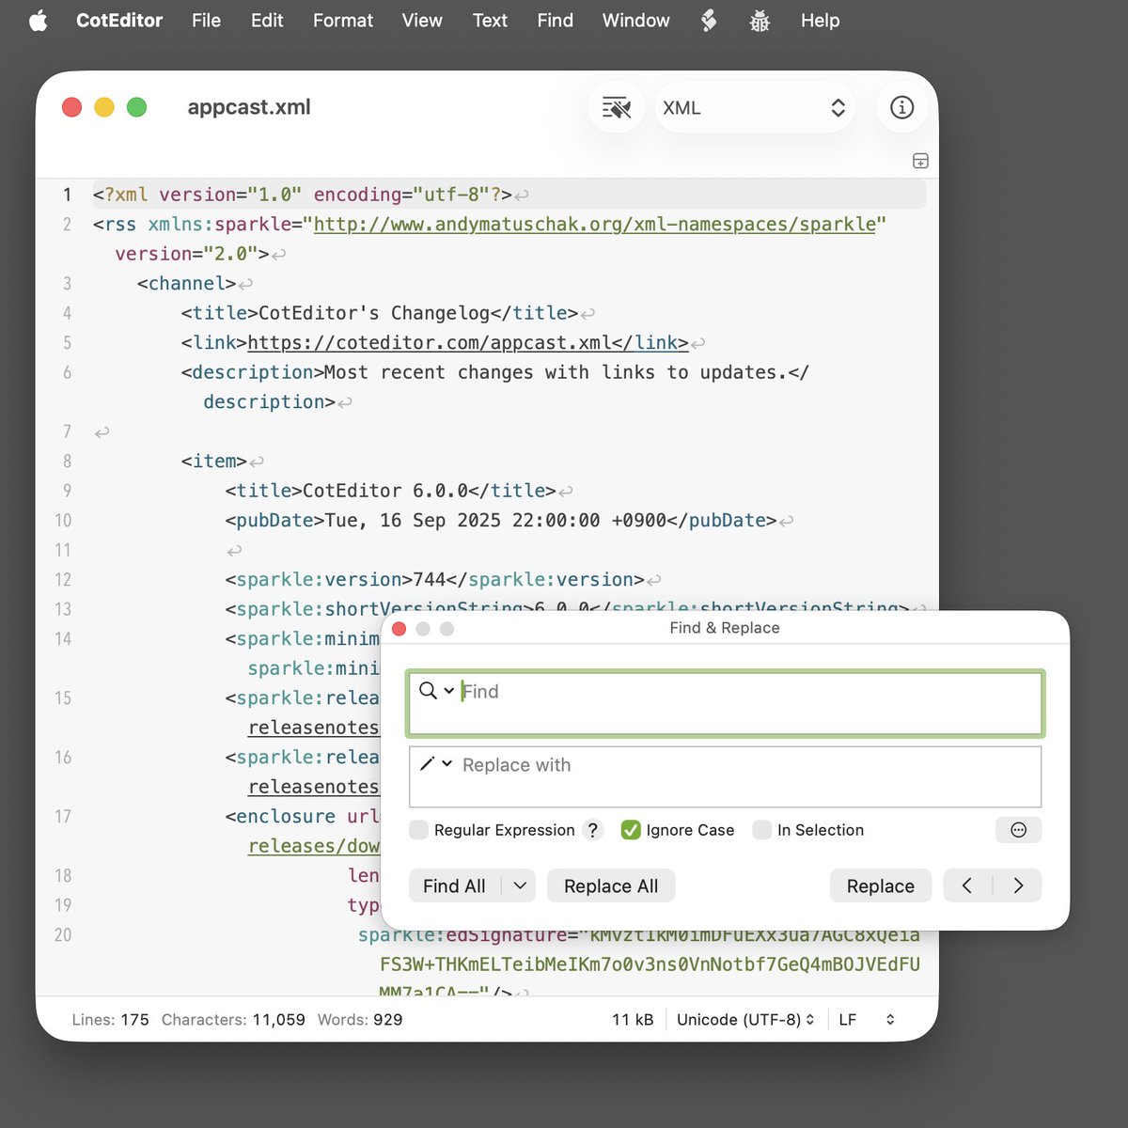Click the Lines: 175 status text
1128x1128 pixels.
[x=110, y=1020]
